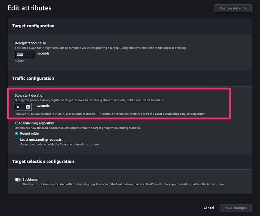Click the Round robin label text
Image resolution: width=260 pixels, height=216 pixels.
[30, 134]
